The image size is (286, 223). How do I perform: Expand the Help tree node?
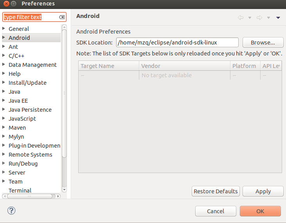tap(4, 73)
